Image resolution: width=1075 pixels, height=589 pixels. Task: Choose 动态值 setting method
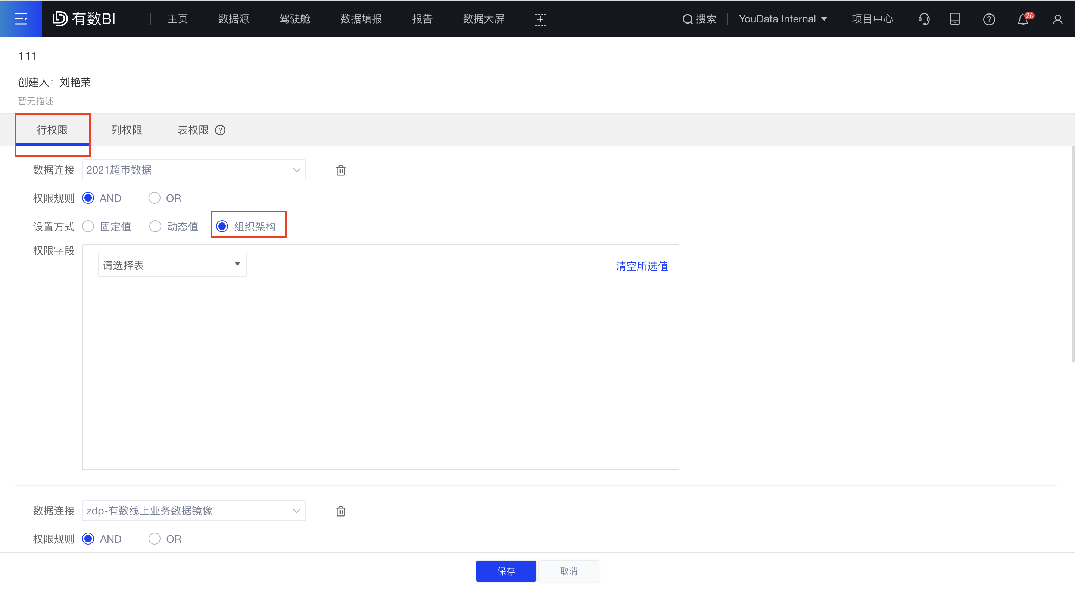[155, 226]
